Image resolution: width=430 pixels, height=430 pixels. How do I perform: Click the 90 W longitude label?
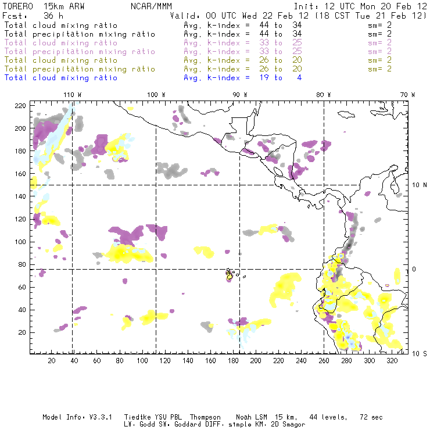coord(240,94)
